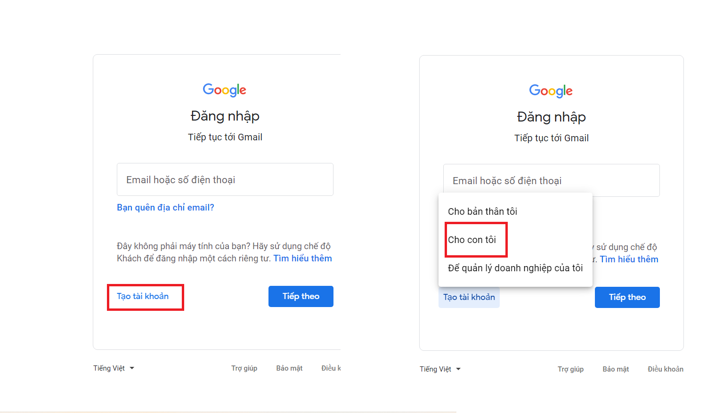Click the Tiếng Việt dropdown arrow on left
Image resolution: width=707 pixels, height=413 pixels.
(132, 368)
